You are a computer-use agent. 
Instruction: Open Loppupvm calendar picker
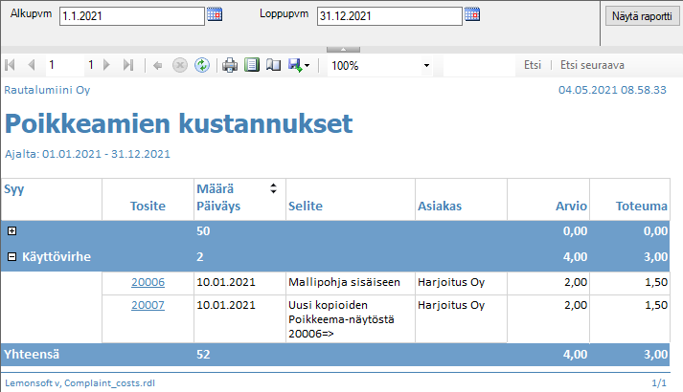[x=471, y=14]
